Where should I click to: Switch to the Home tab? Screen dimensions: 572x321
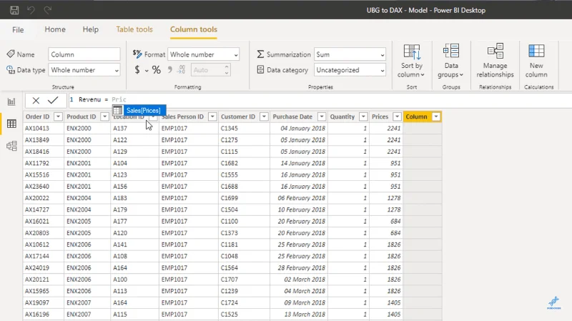coord(55,29)
